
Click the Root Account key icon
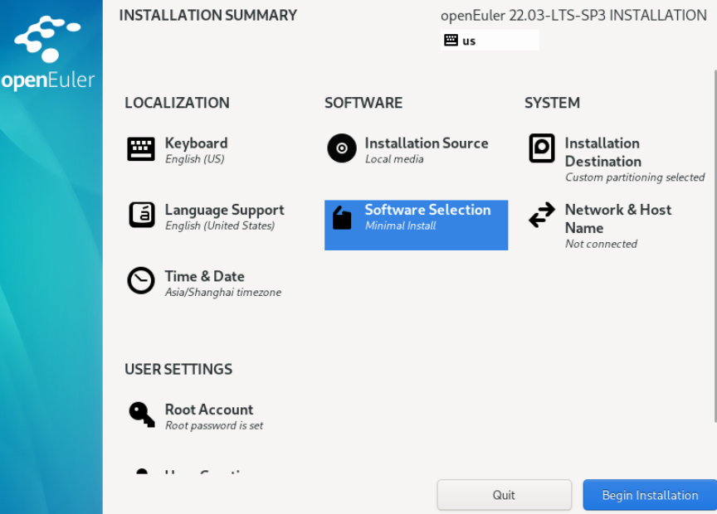[x=141, y=414]
